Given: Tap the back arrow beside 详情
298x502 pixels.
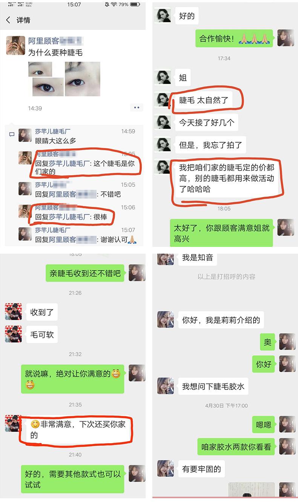Looking at the screenshot, I should (8, 20).
